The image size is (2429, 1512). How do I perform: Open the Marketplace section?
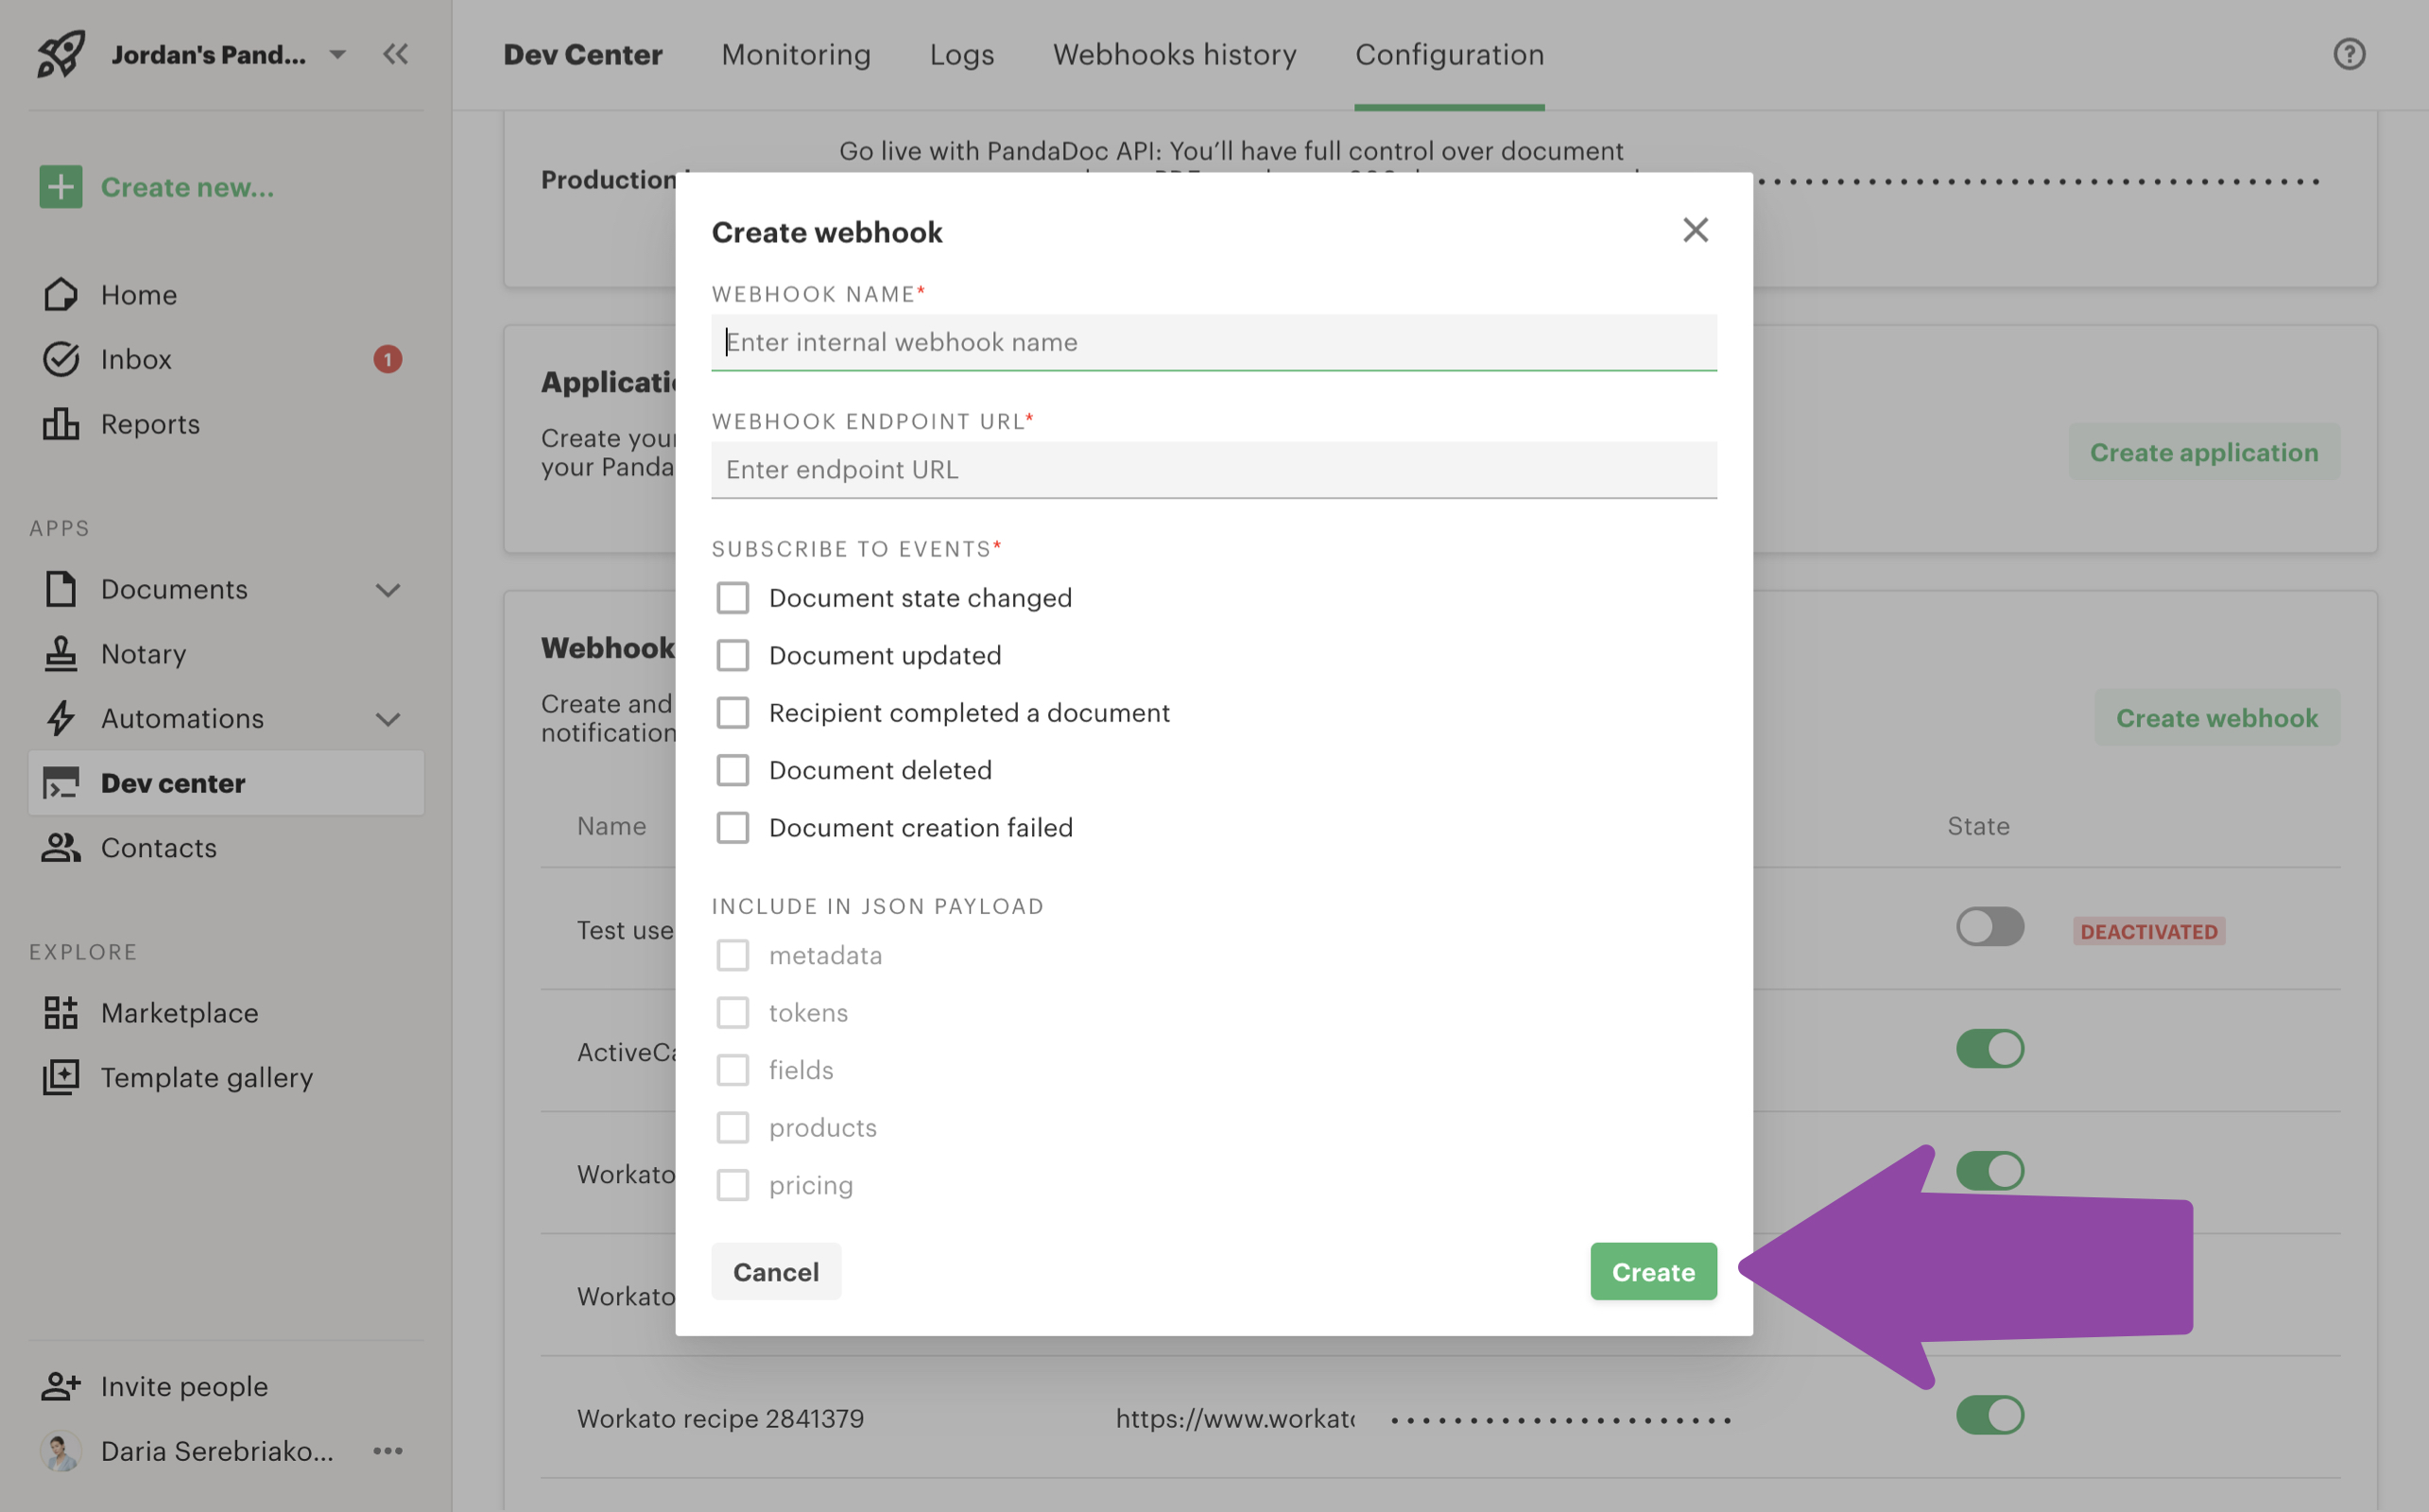(178, 1010)
